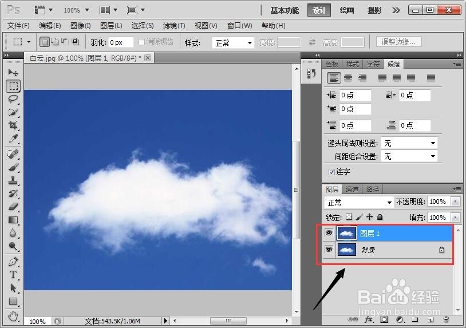466x328 pixels.
Task: Select the Rectangular Marquee tool
Action: [x=13, y=86]
